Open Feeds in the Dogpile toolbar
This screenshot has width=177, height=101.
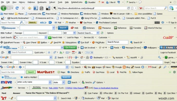pyautogui.click(x=115, y=47)
